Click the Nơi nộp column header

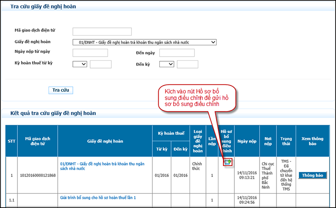(268, 141)
